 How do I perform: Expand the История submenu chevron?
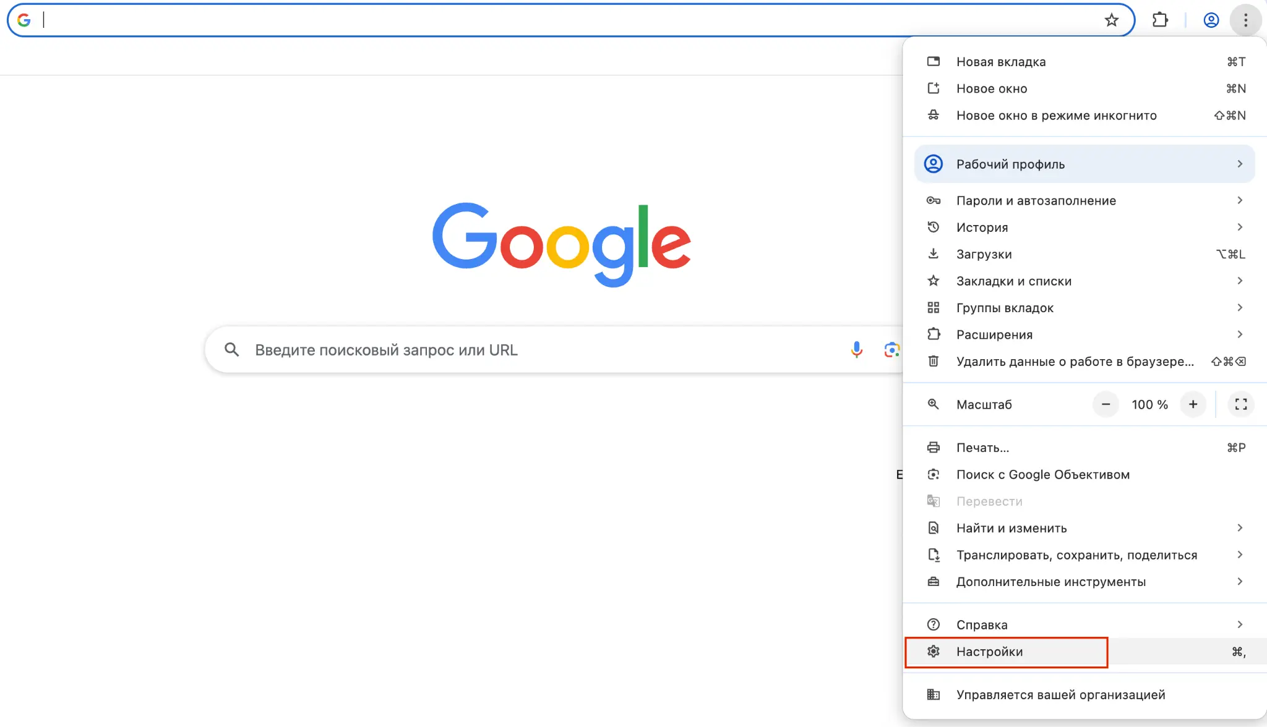[x=1239, y=227]
